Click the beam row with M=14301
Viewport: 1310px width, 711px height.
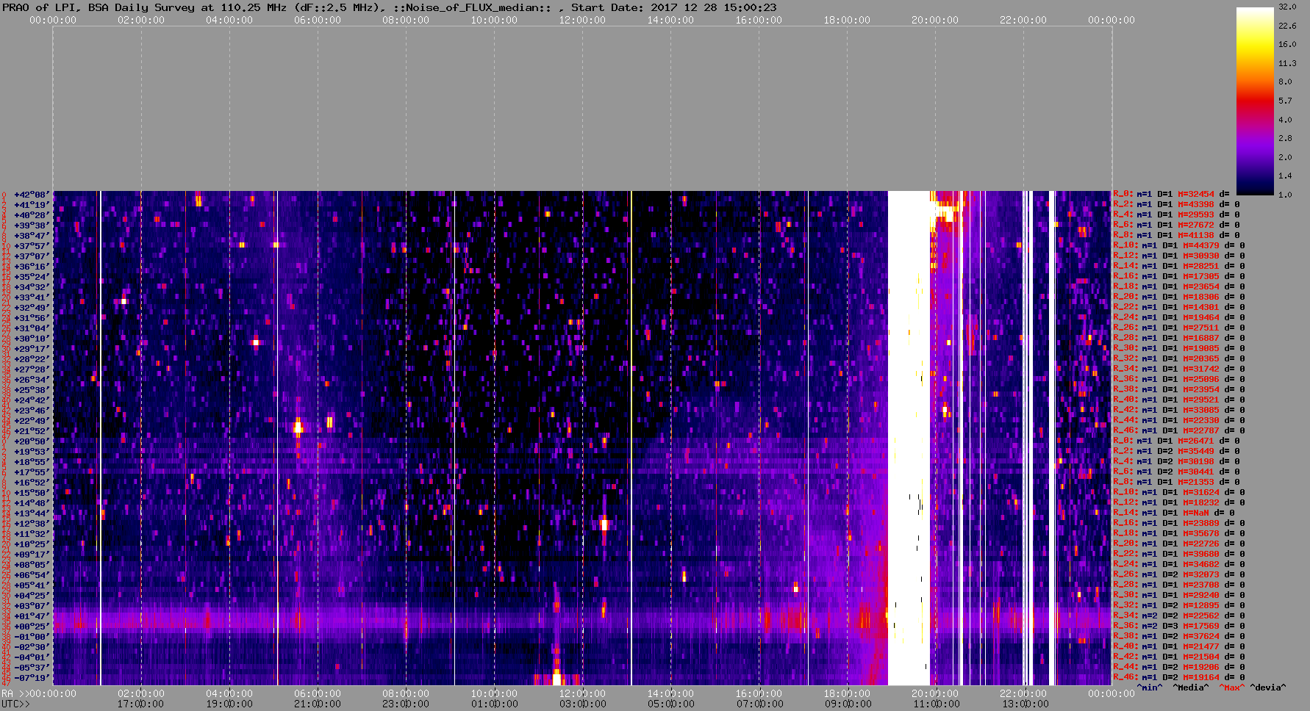(1179, 307)
